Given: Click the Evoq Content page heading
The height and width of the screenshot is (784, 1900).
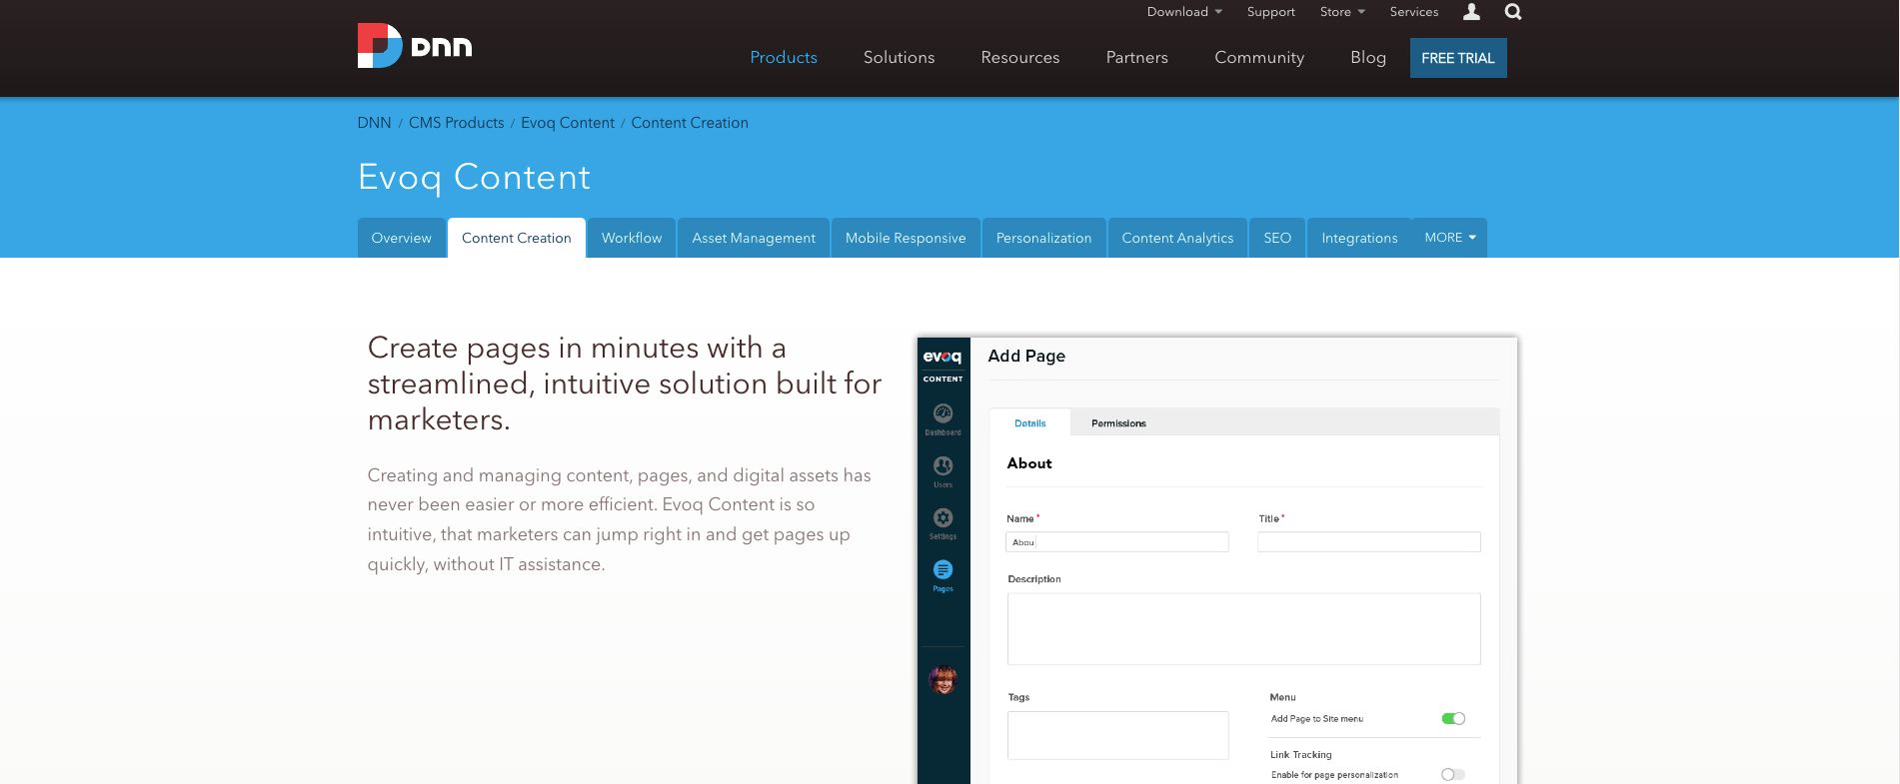Looking at the screenshot, I should pos(474,177).
